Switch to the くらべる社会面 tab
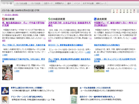 [21, 3]
